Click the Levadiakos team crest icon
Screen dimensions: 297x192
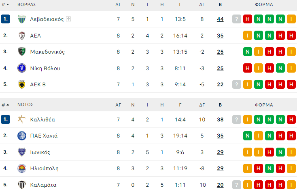point(22,19)
